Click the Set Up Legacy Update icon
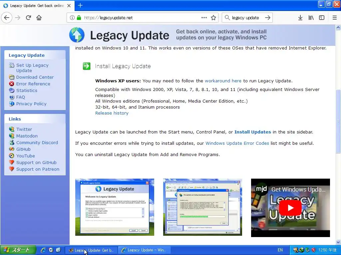The height and width of the screenshot is (255, 341). coord(12,65)
